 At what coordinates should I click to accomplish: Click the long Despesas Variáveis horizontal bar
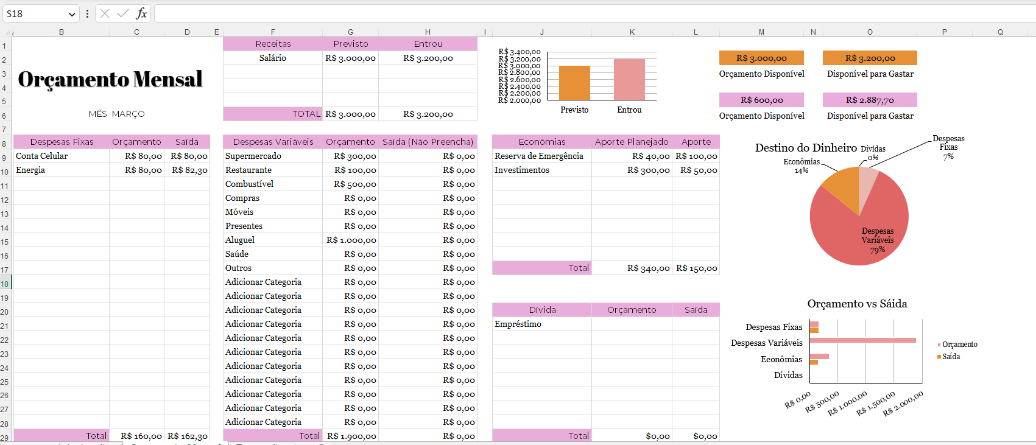point(863,340)
